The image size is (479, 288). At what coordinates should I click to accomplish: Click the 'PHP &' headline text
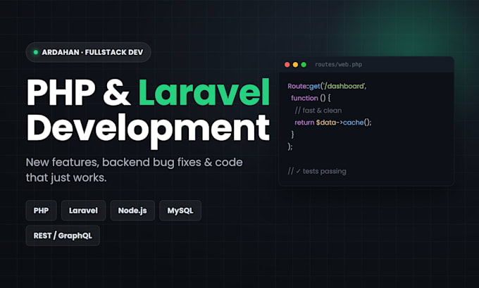(79, 92)
